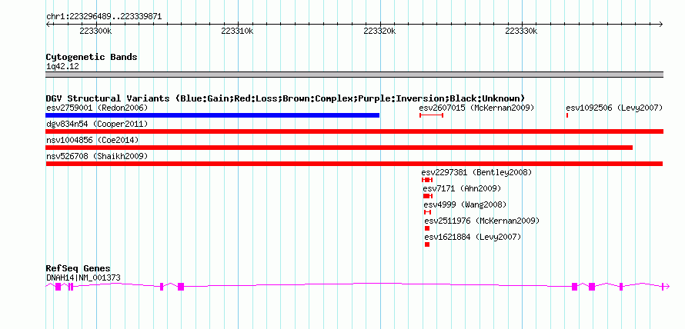Select the esv2297381 (Bentley2008) label

[476, 172]
